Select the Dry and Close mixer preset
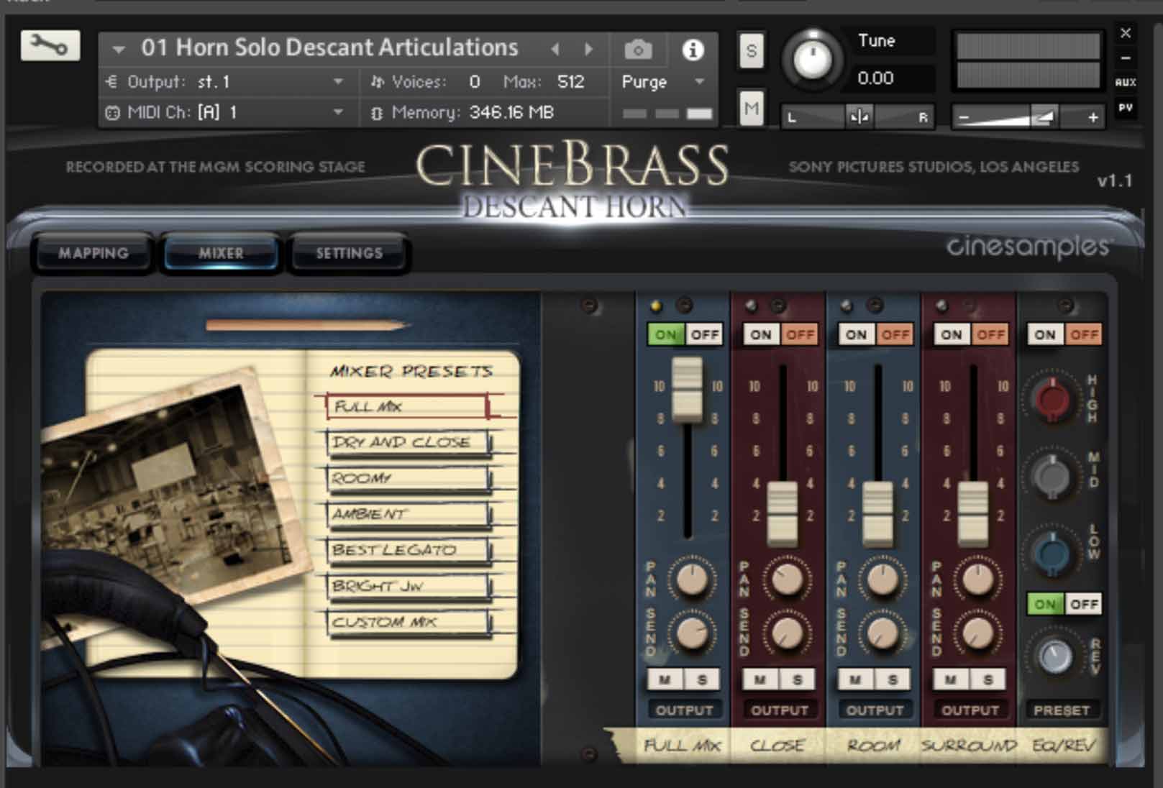 click(x=404, y=441)
